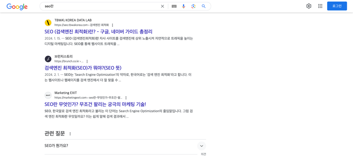
Task: Click the search input field with 'seo란'
Action: (101, 6)
